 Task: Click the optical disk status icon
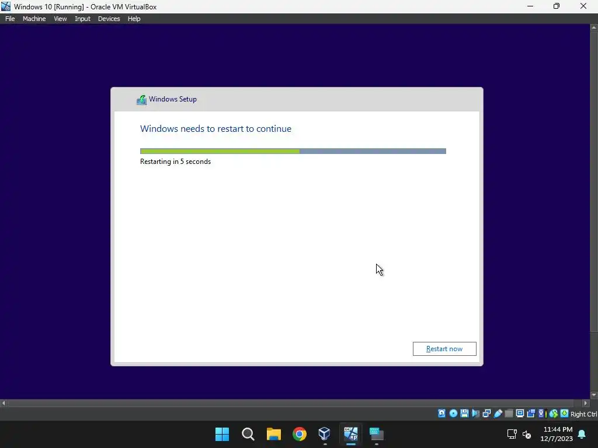[x=453, y=414]
